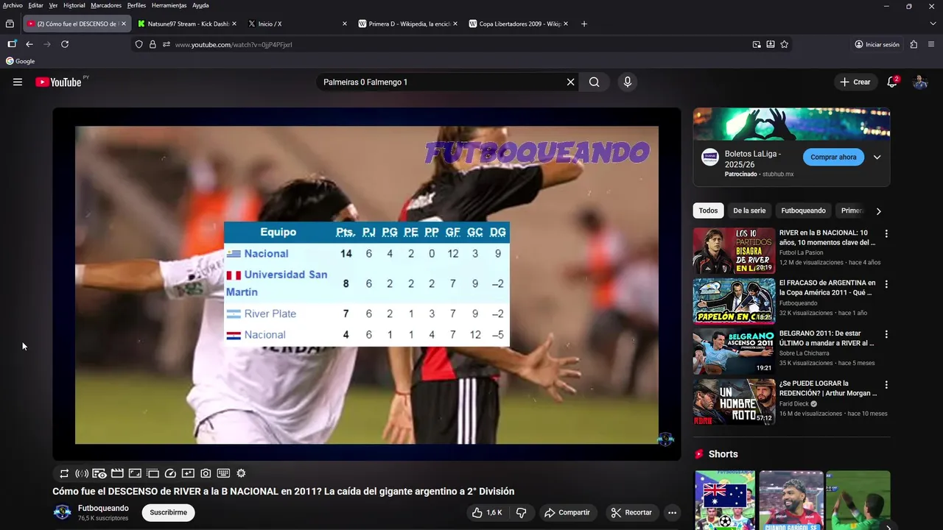Bookmark this page with star icon
The width and height of the screenshot is (943, 530).
785,44
